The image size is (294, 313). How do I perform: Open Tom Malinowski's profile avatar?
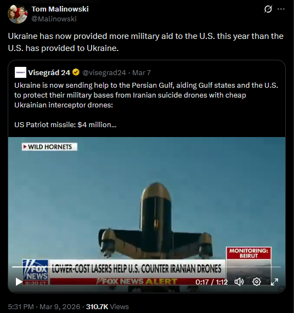pos(18,14)
